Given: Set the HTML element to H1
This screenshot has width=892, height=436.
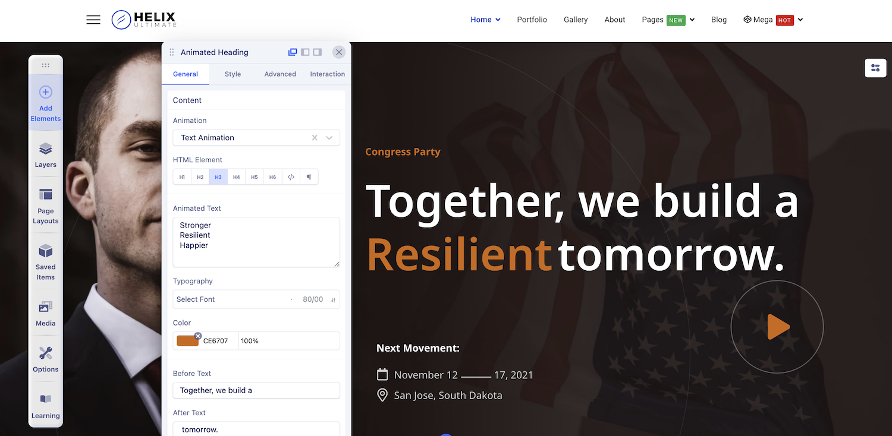Looking at the screenshot, I should 182,177.
